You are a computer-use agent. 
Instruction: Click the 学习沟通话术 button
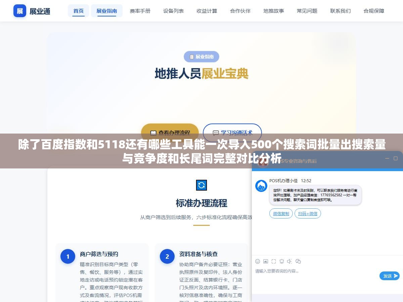pos(232,132)
